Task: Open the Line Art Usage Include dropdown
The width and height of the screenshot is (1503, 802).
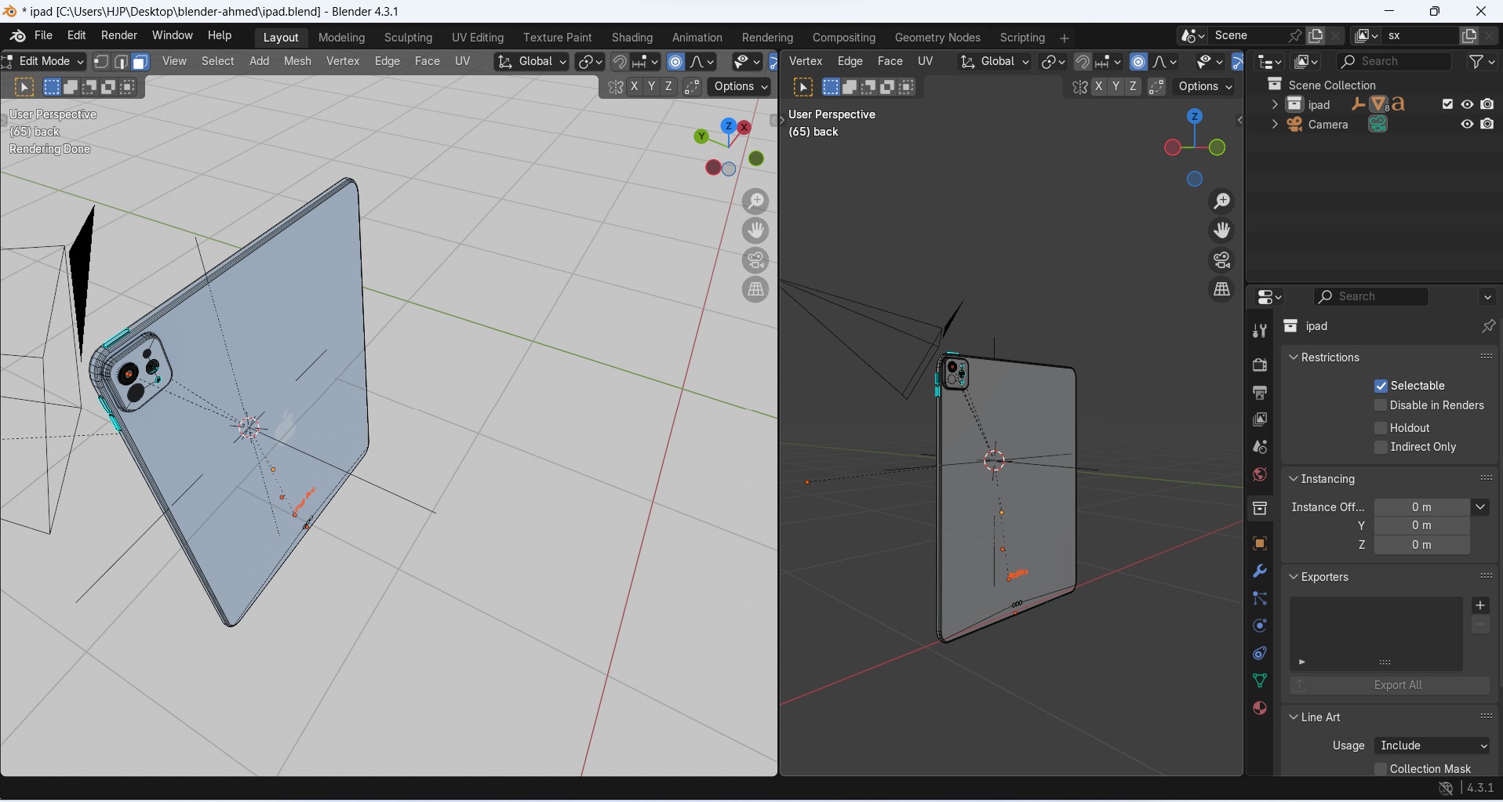Action: [x=1434, y=746]
